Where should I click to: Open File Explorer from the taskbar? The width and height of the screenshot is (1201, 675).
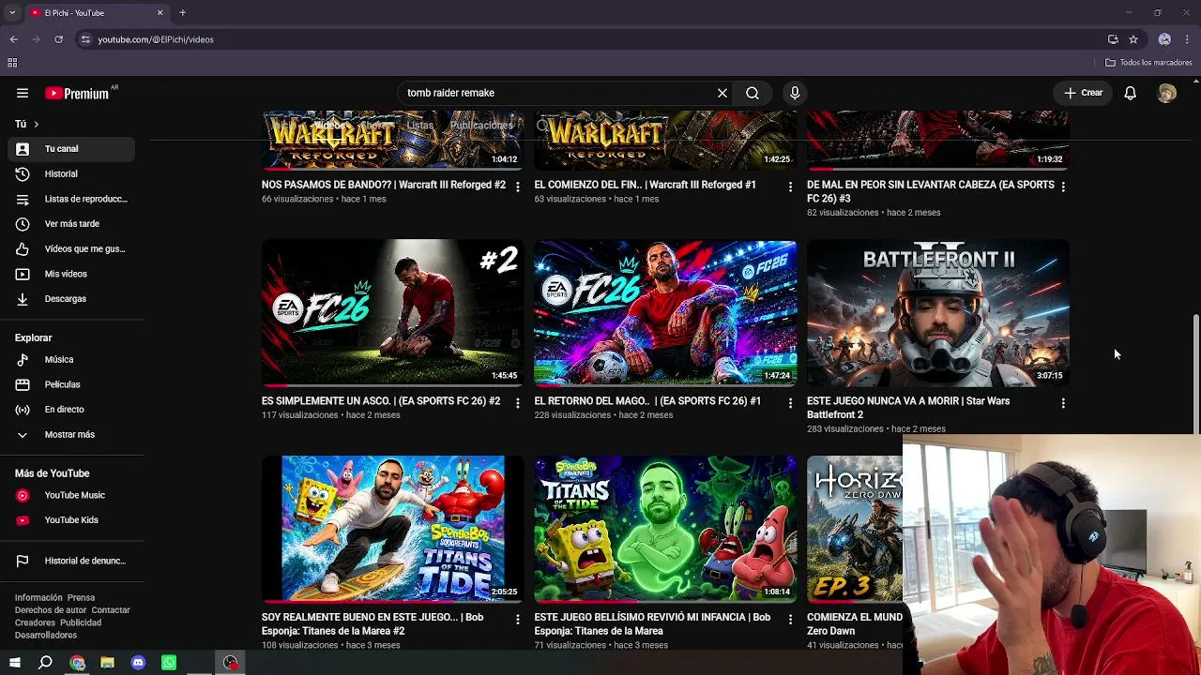pyautogui.click(x=107, y=663)
